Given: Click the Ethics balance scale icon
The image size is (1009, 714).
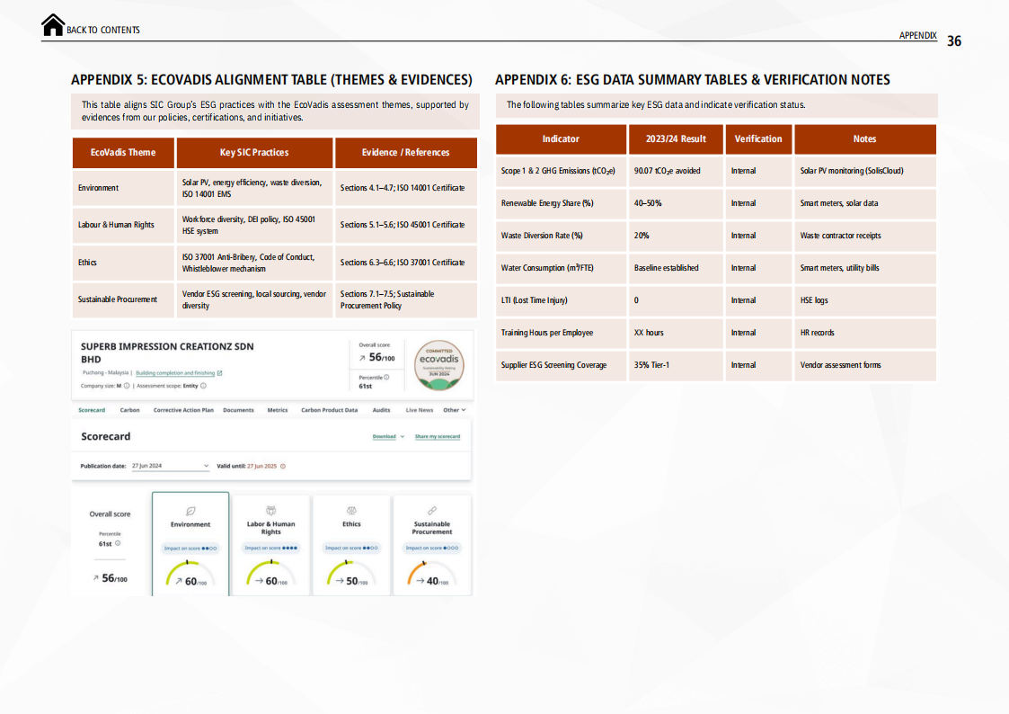Looking at the screenshot, I should tap(351, 510).
